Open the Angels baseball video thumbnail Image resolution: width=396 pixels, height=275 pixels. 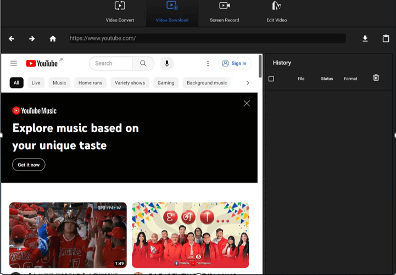[68, 235]
